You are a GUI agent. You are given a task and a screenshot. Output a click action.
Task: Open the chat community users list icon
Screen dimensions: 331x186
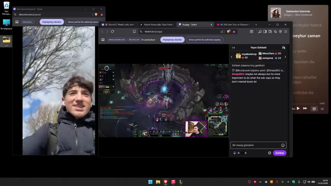click(283, 48)
